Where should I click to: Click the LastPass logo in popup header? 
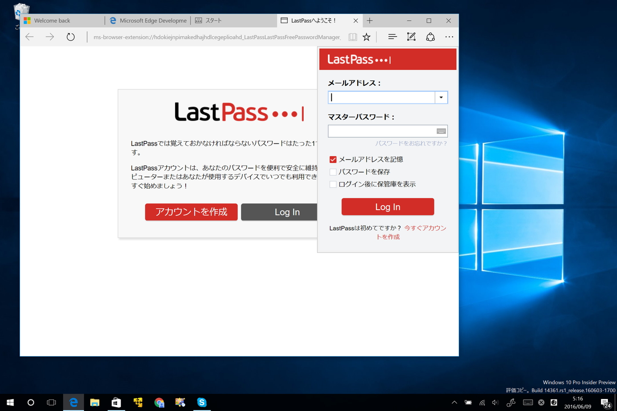coord(359,59)
